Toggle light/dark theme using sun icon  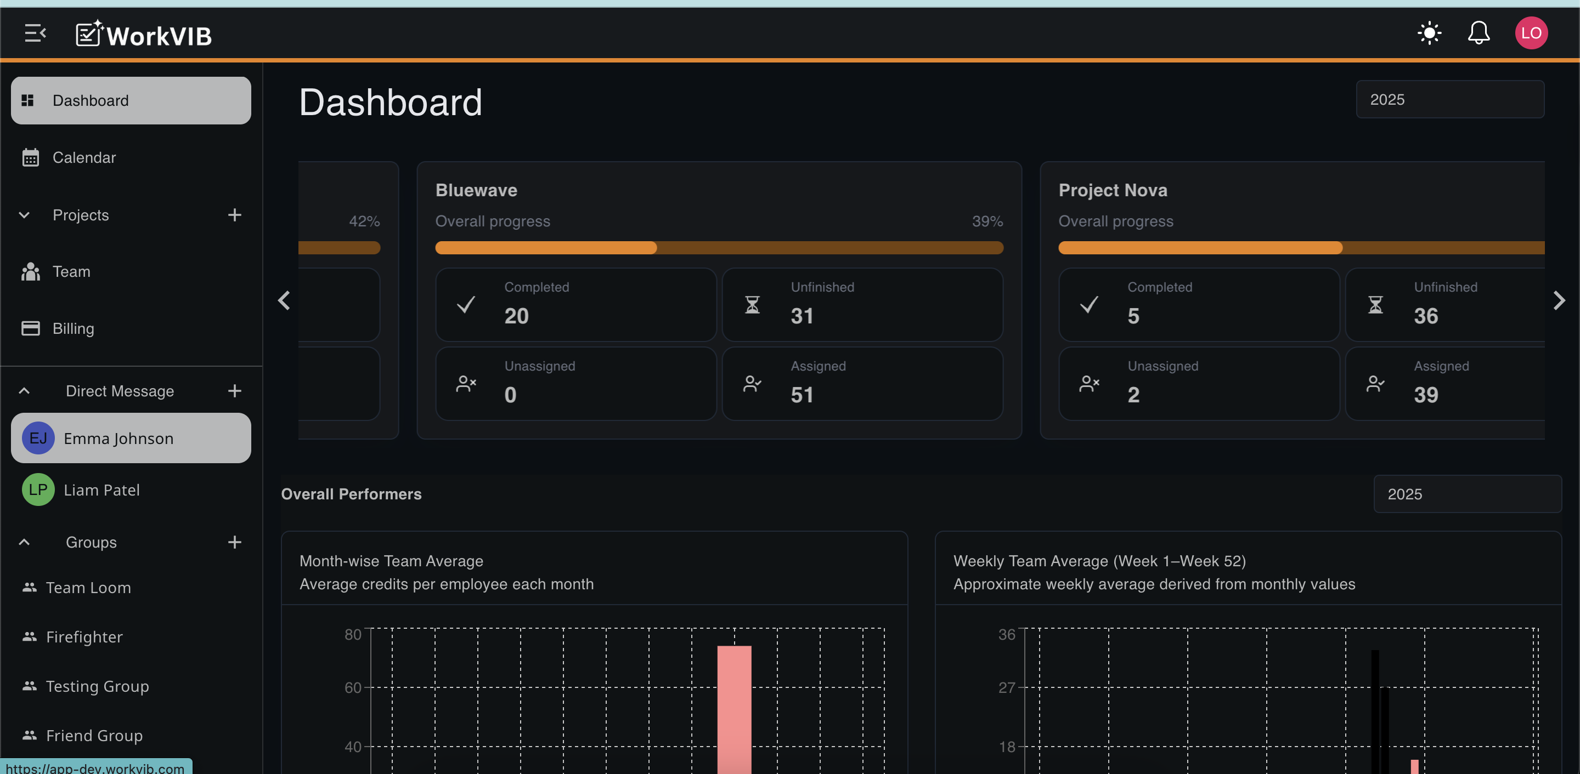pyautogui.click(x=1429, y=33)
